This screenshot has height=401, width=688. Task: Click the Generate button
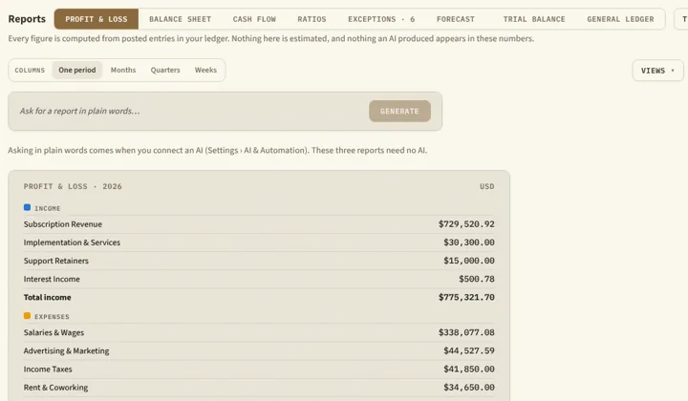(399, 112)
